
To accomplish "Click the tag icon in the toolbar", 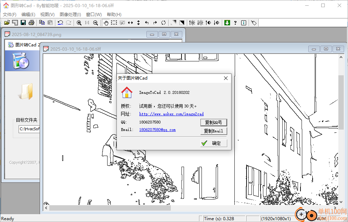I will [x=254, y=22].
